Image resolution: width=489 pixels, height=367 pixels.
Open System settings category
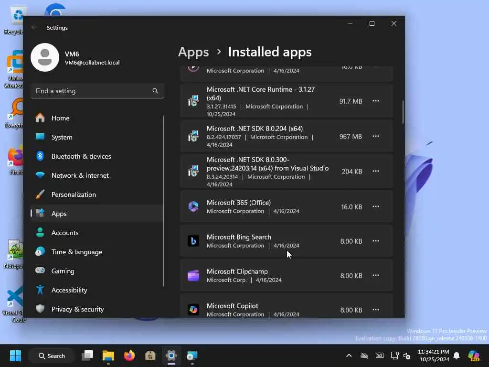tap(96, 137)
